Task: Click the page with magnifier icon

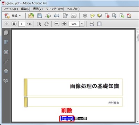Action: (114, 16)
